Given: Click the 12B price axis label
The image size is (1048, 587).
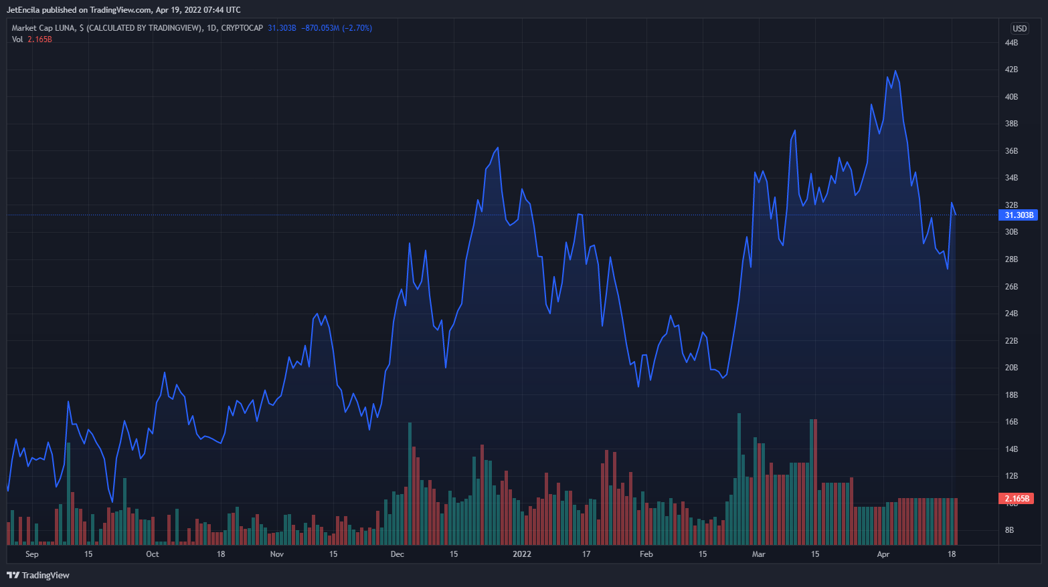Looking at the screenshot, I should click(1011, 476).
